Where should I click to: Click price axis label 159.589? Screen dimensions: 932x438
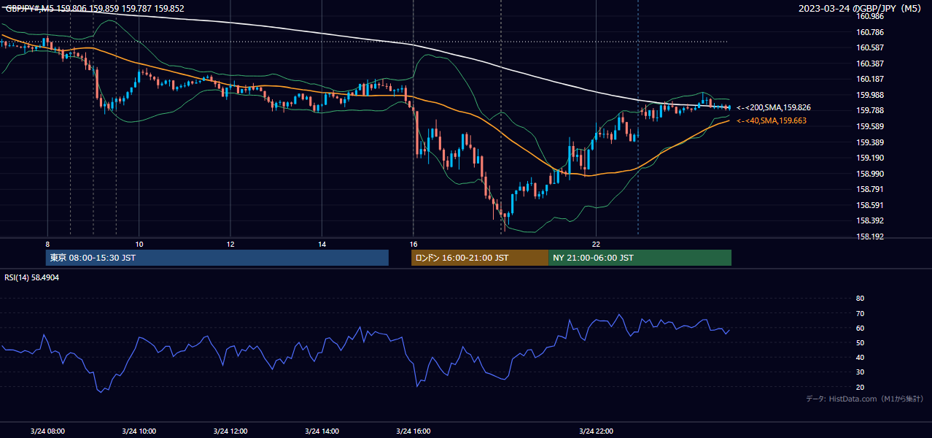pos(869,126)
